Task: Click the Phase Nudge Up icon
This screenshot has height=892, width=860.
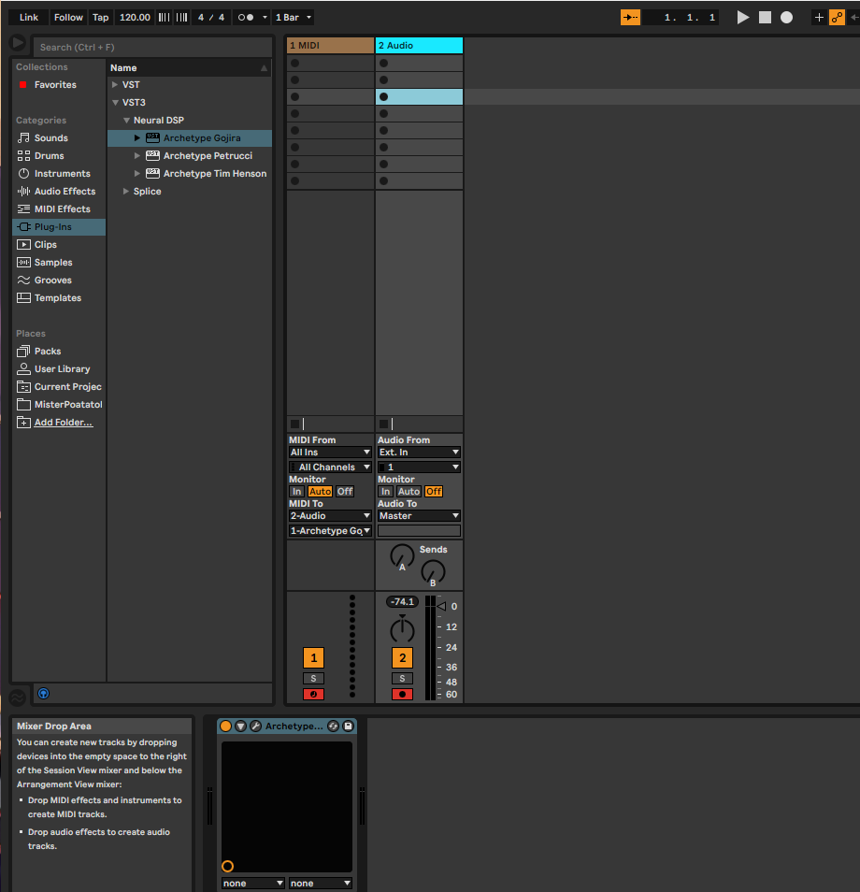Action: click(181, 18)
